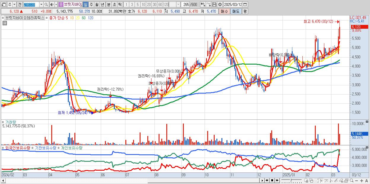Click the 평 button
This screenshot has width=370, height=184.
coord(245,11)
